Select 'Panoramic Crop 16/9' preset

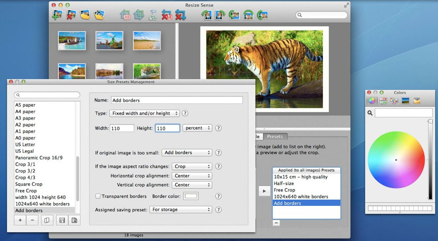[x=39, y=158]
